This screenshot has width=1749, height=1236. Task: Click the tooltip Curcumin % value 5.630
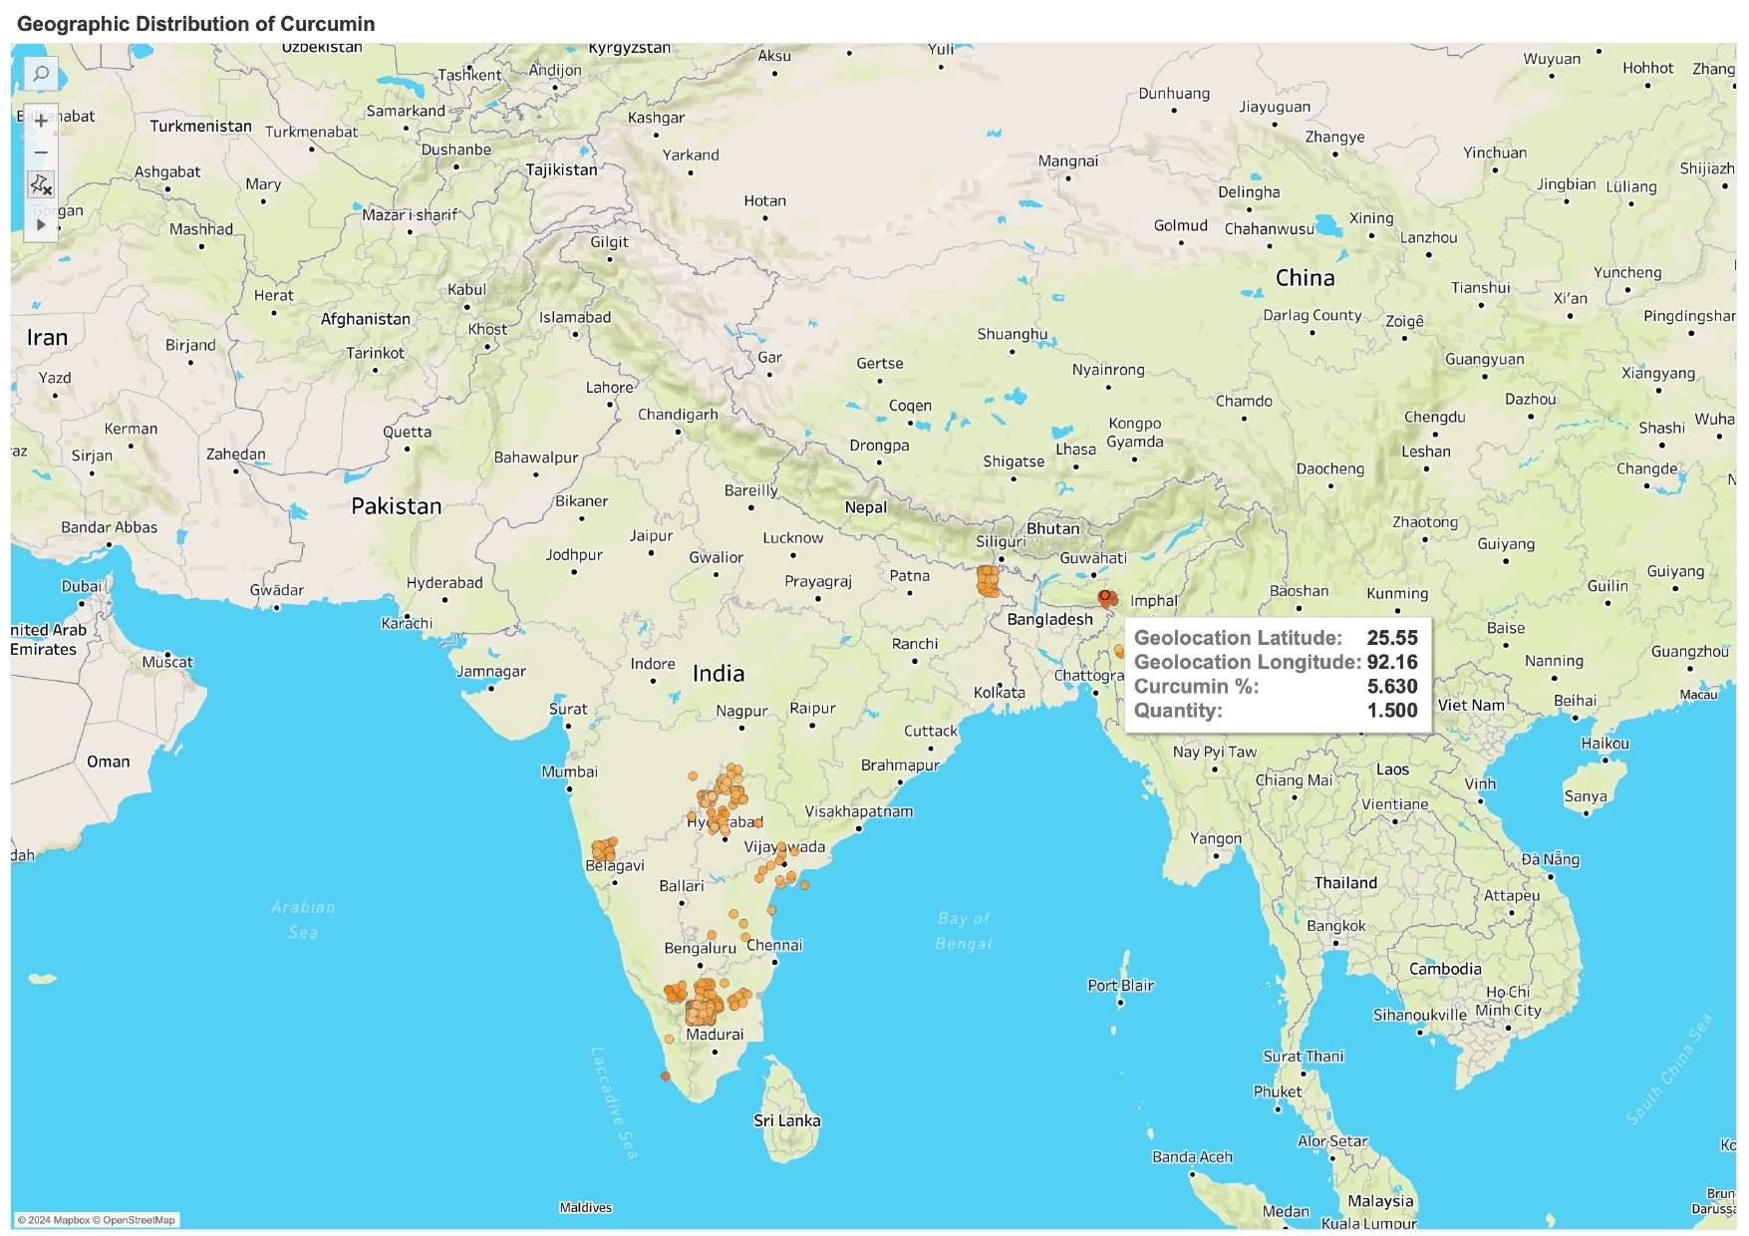coord(1392,687)
